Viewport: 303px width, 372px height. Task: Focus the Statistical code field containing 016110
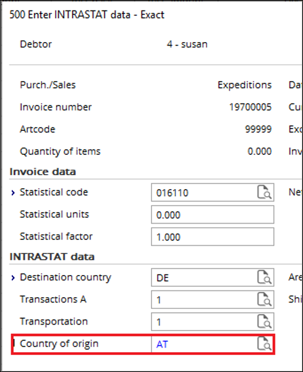(x=212, y=192)
